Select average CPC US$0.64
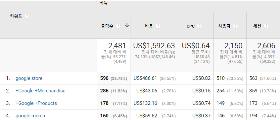This screenshot has width=280, height=120. (196, 46)
